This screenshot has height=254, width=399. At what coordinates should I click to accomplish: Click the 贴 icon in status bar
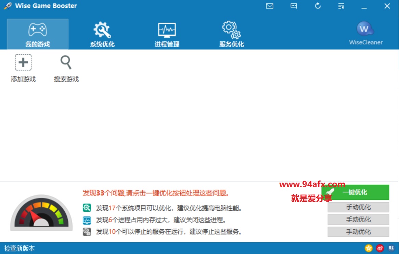coord(391,248)
